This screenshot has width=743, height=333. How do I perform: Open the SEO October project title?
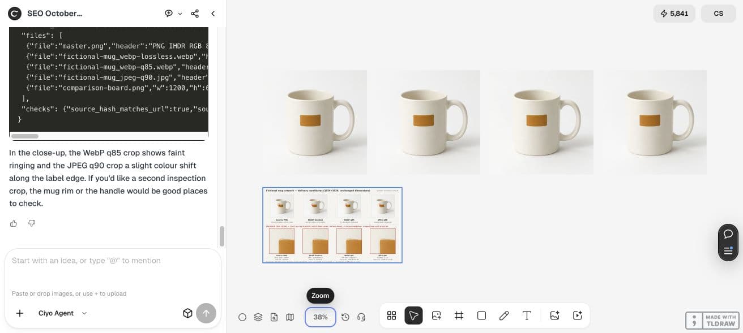pos(54,14)
